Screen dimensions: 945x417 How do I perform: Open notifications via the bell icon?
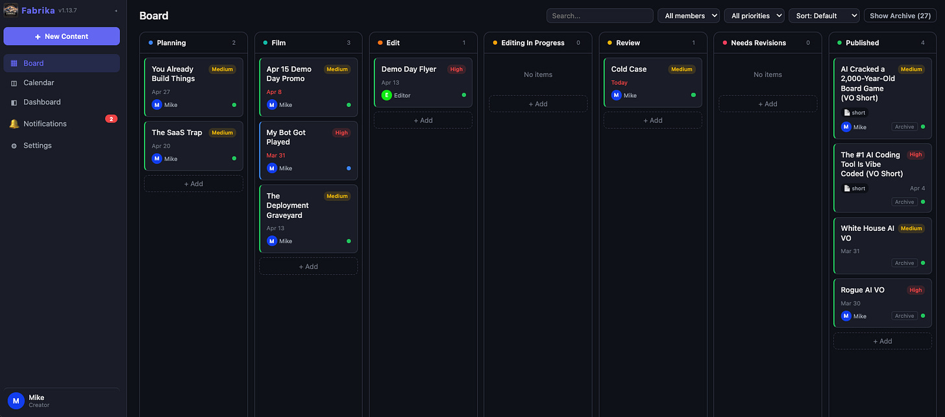(x=14, y=123)
